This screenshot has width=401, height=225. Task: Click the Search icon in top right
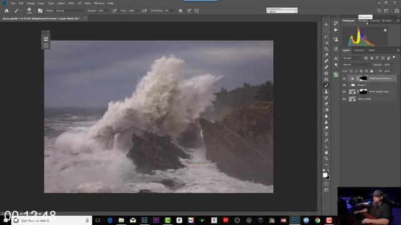379,11
